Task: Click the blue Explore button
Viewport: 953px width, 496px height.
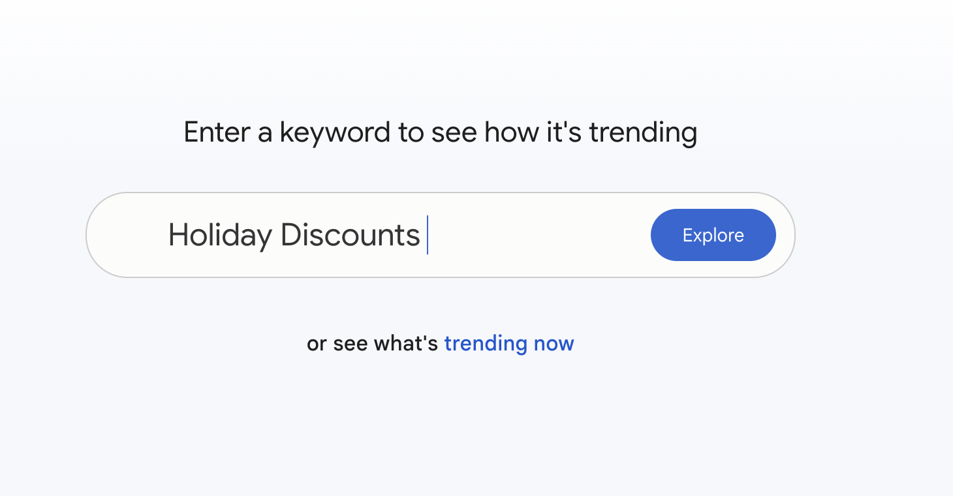Action: click(x=713, y=235)
